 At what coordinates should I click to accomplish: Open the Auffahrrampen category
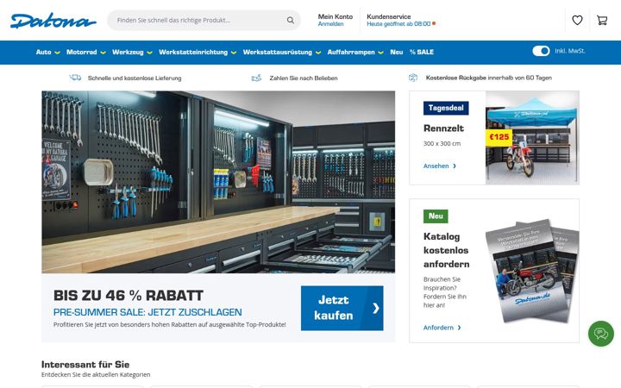(x=351, y=52)
